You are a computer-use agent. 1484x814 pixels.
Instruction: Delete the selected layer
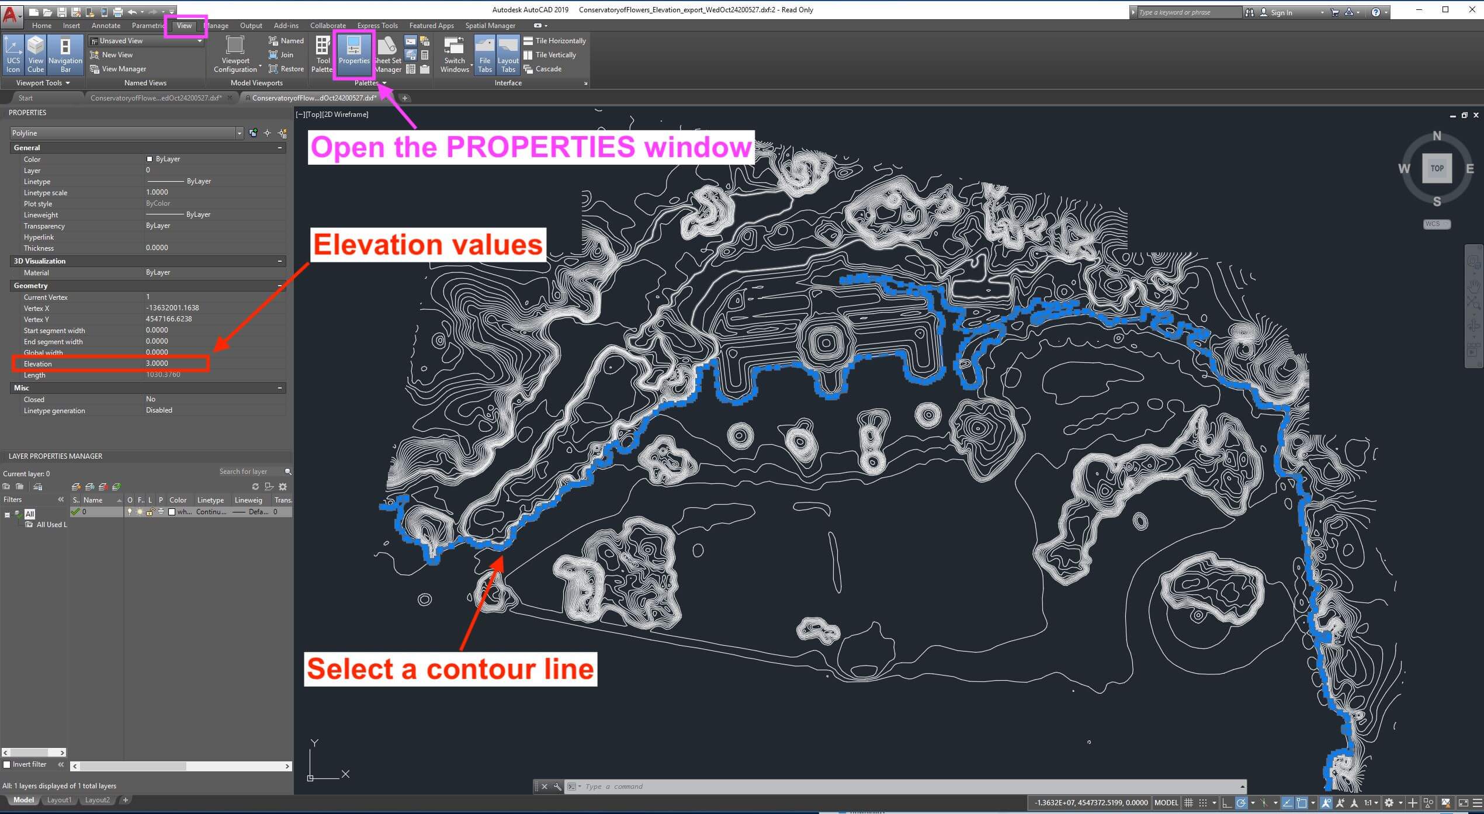tap(103, 486)
